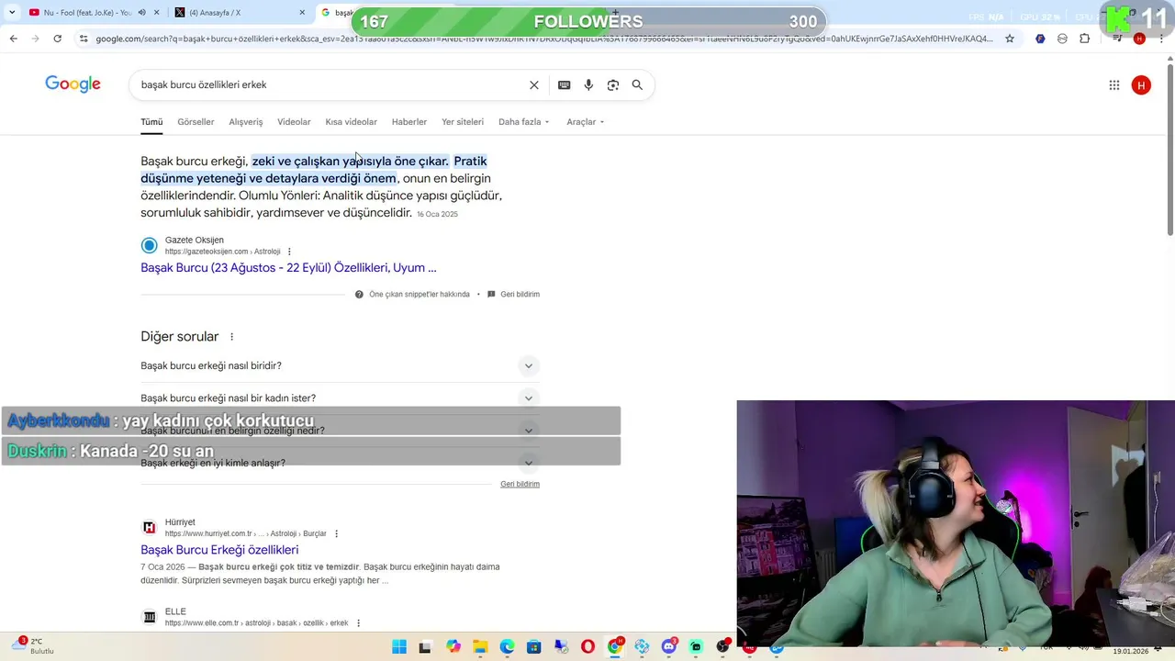Clear the search box with the X icon
This screenshot has height=661, width=1175.
534,84
